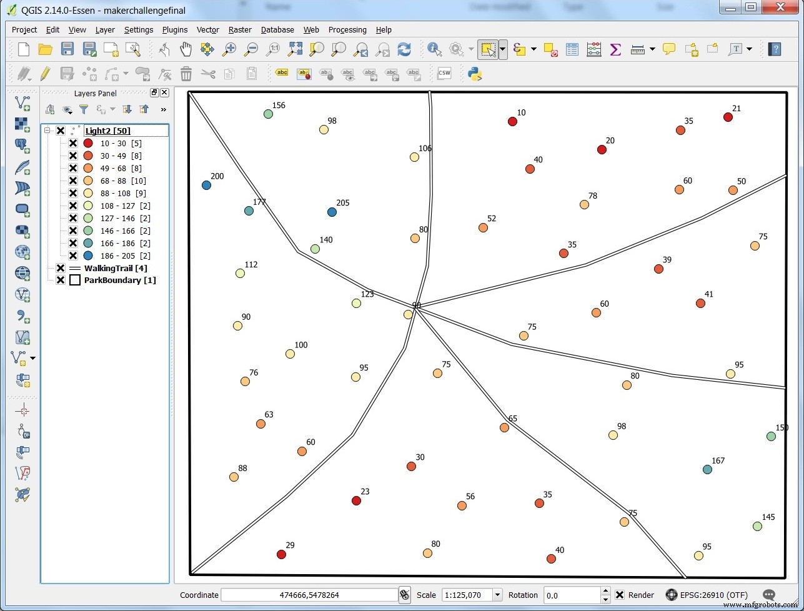Screen dimensions: 804x611
Task: Click the EPSG:26910 (OTF) CRS button
Action: [x=707, y=595]
